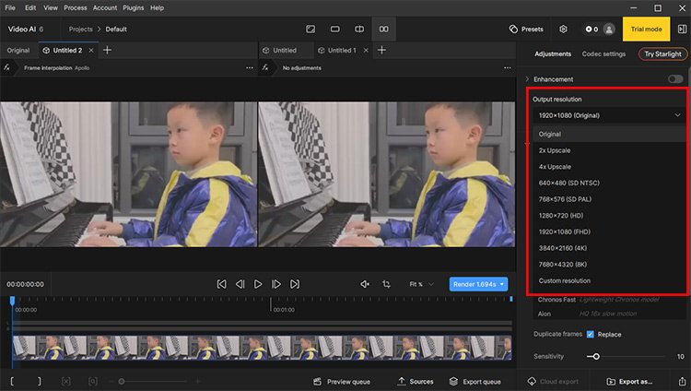Adjust the Sensitivity slider handle
This screenshot has height=391, width=691.
pyautogui.click(x=596, y=356)
